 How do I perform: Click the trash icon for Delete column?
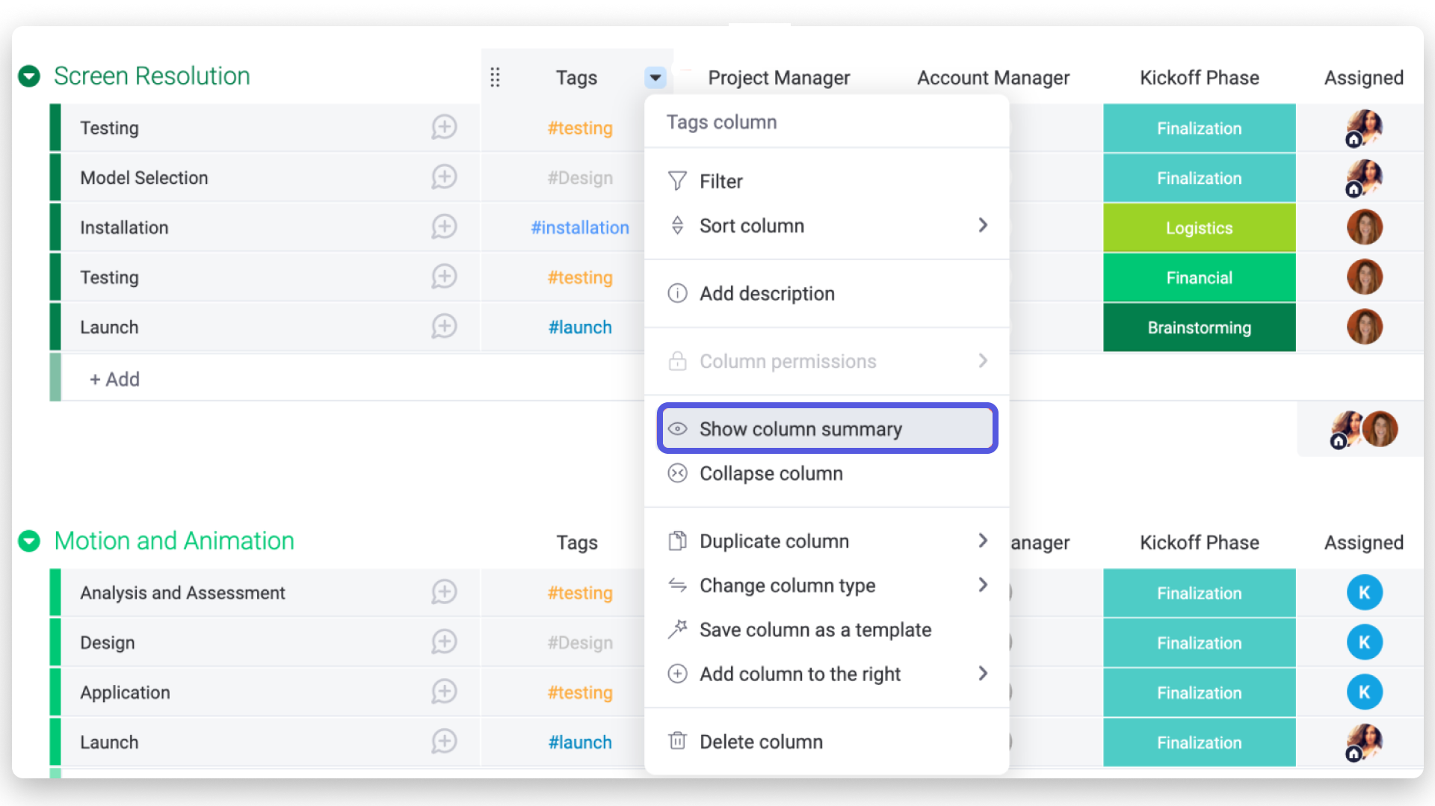pyautogui.click(x=677, y=741)
